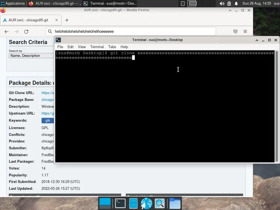Click the Package Details heading
The width and height of the screenshot is (280, 210).
(31, 83)
